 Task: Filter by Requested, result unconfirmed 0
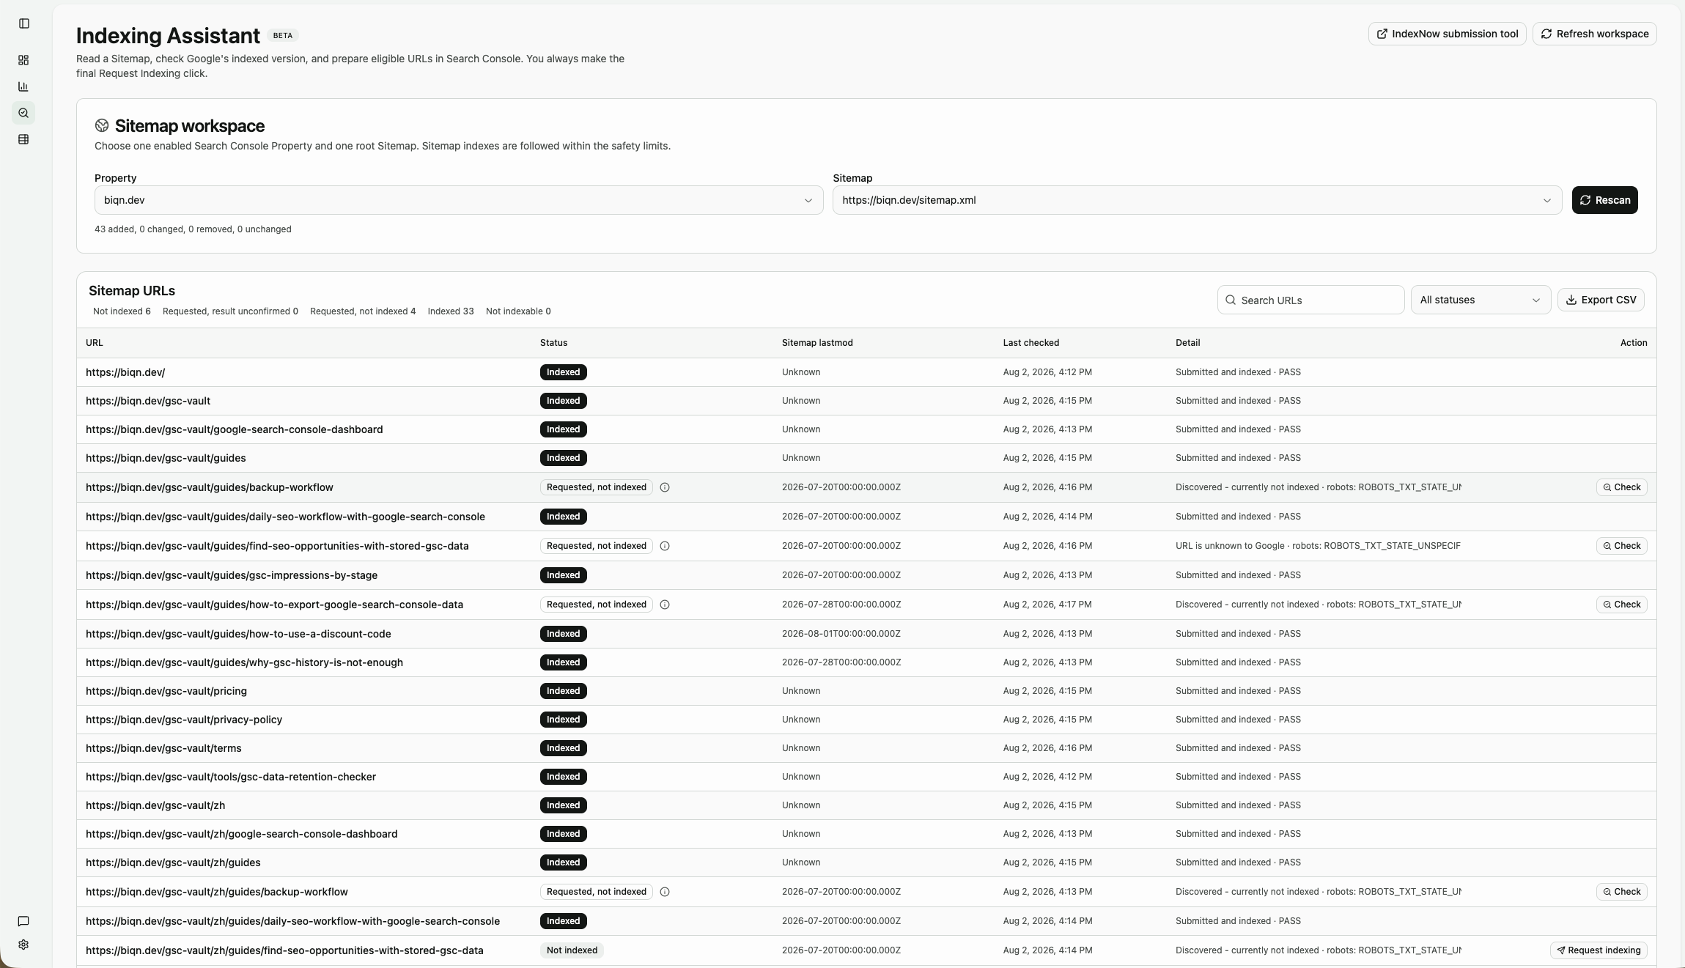point(230,311)
